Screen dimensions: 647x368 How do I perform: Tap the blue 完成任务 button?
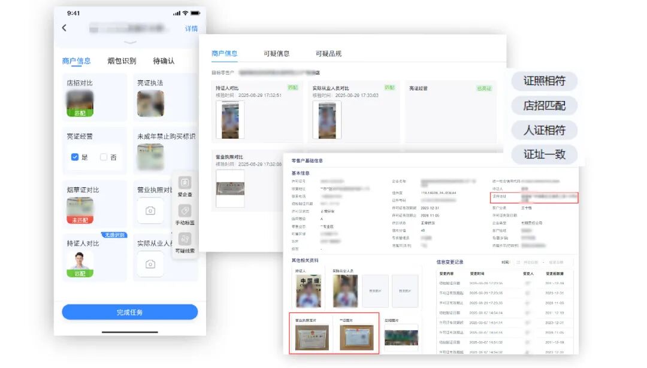pyautogui.click(x=130, y=312)
